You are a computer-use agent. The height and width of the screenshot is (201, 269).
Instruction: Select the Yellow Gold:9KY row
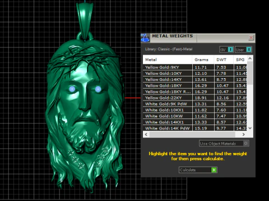pyautogui.click(x=195, y=67)
